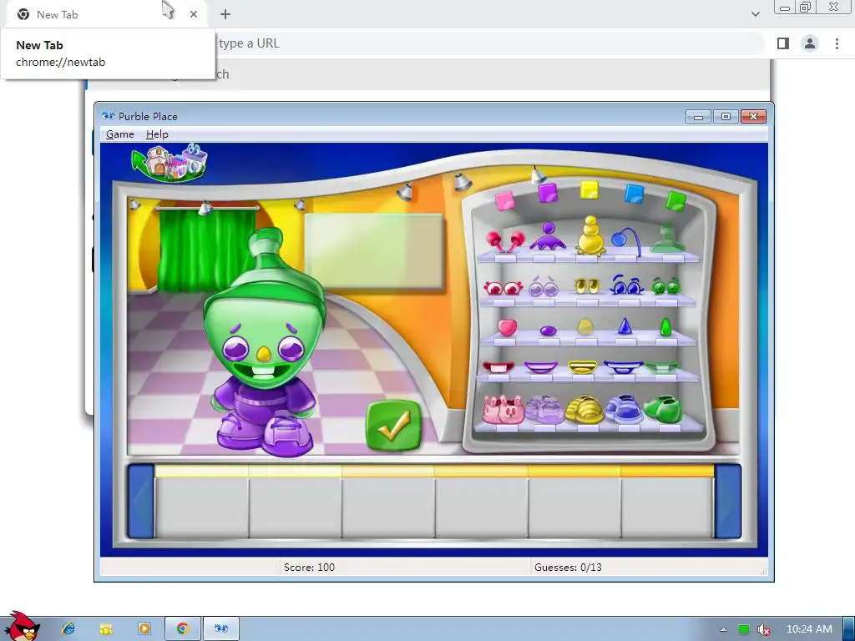The width and height of the screenshot is (855, 641).
Task: Open the media player taskbar icon
Action: pyautogui.click(x=144, y=628)
